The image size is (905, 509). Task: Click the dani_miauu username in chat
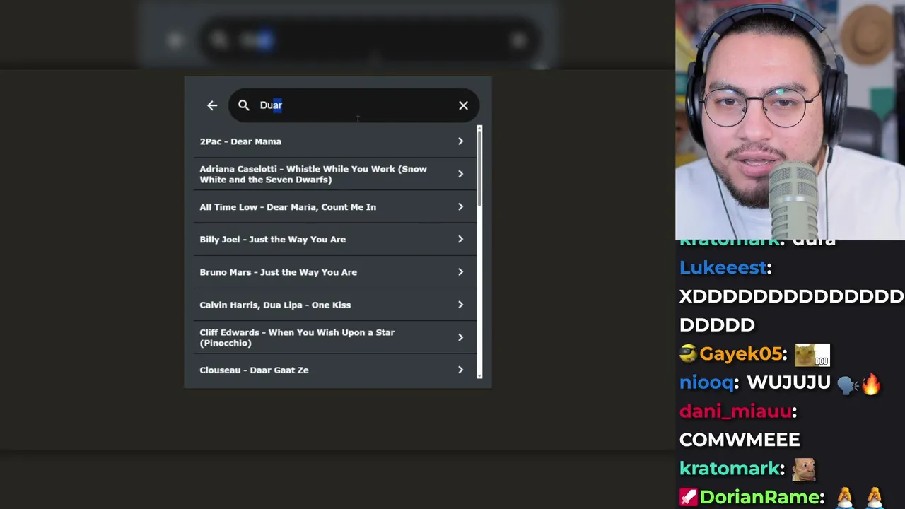click(x=735, y=411)
